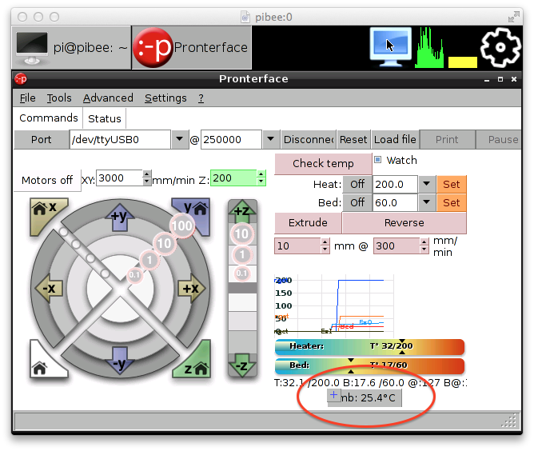Turn off the Bed heater
Image resolution: width=534 pixels, height=451 pixels.
tap(357, 202)
